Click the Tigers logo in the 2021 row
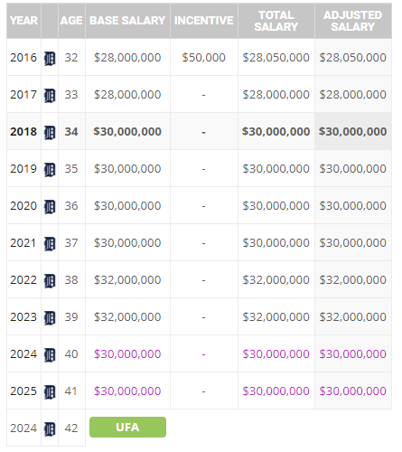 point(50,244)
